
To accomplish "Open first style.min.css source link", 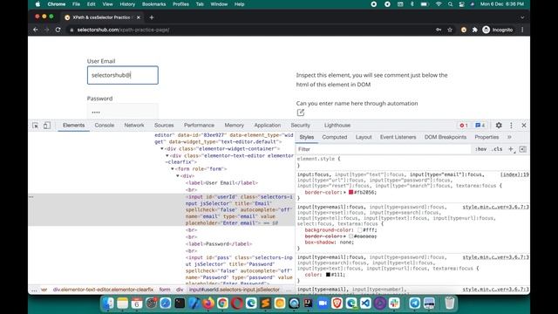I will tap(495, 207).
